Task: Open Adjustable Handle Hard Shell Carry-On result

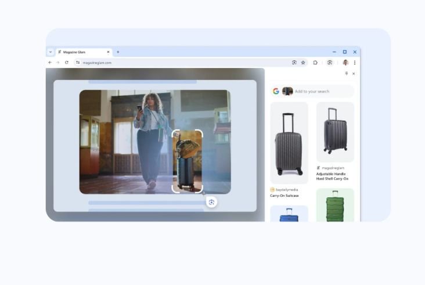Action: click(335, 132)
